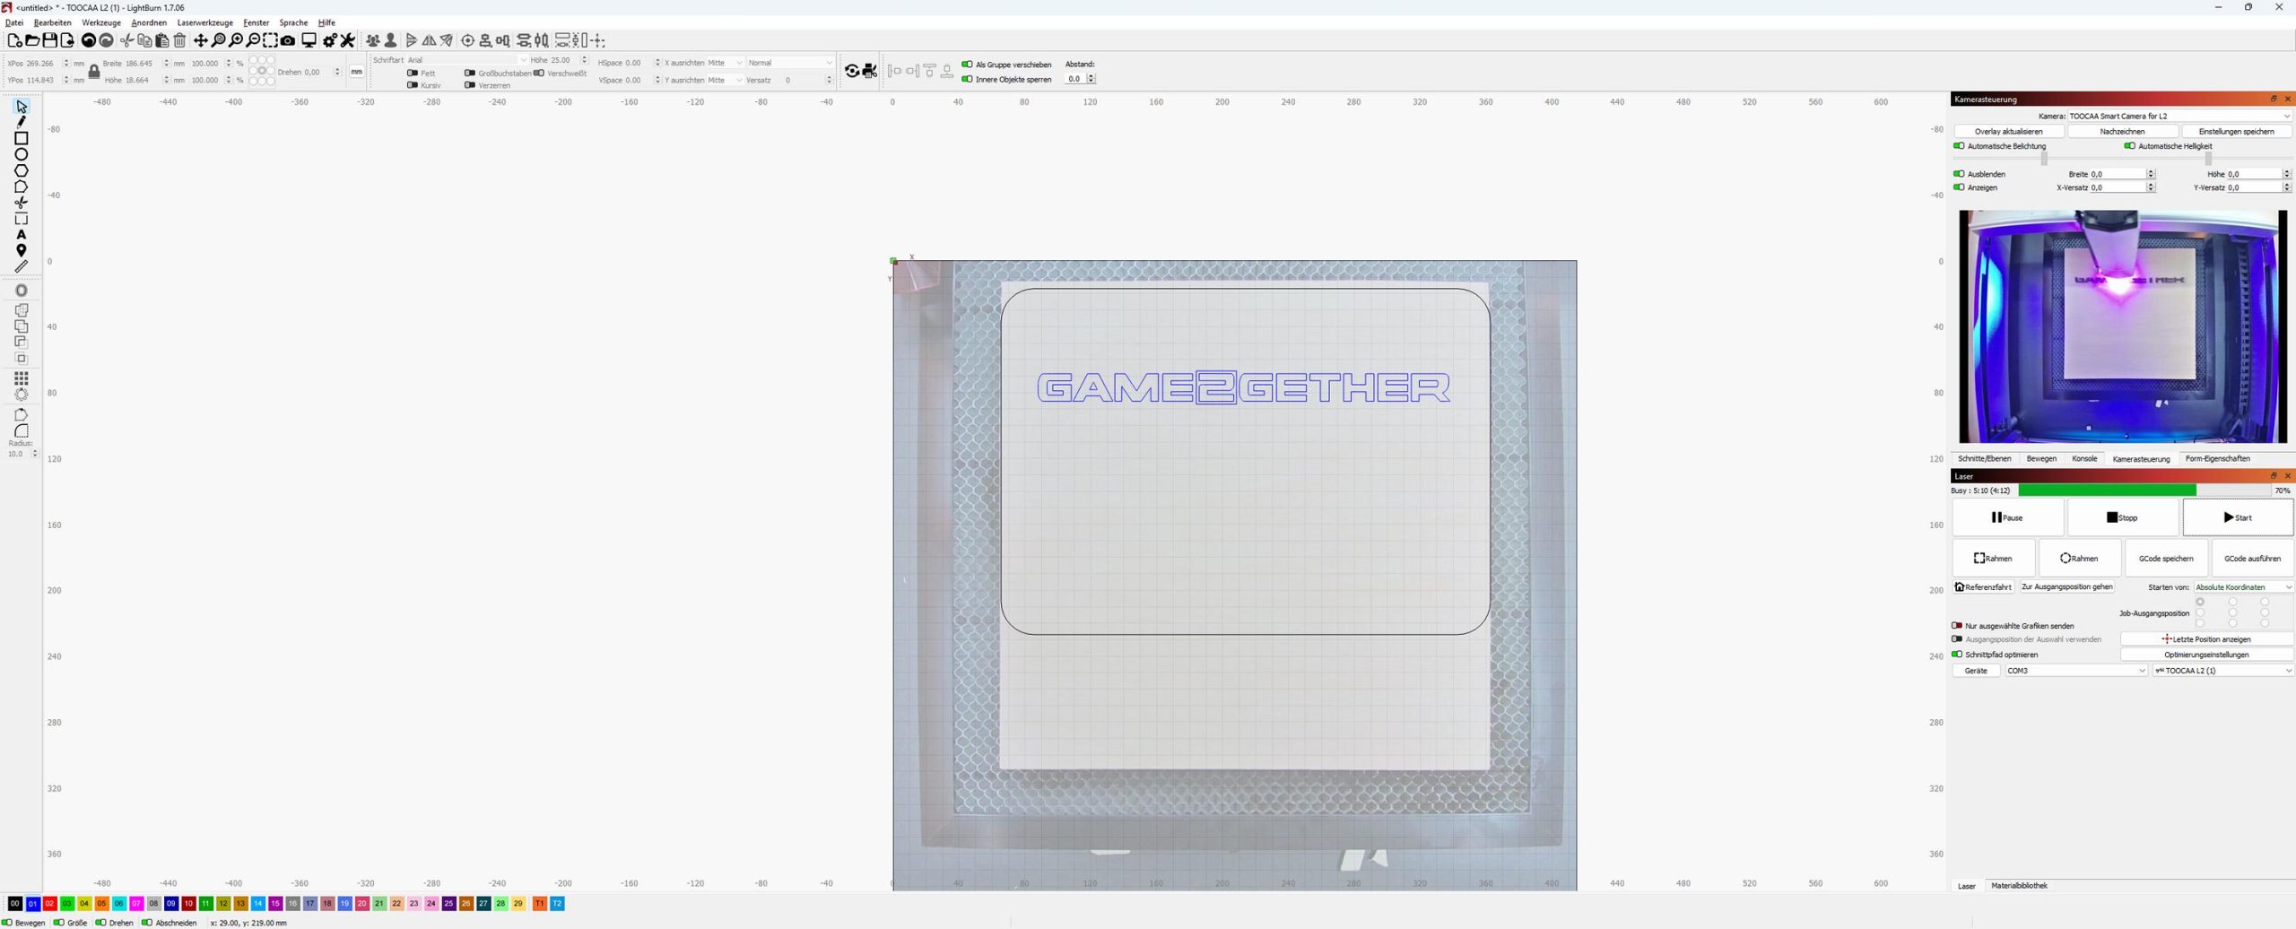Select the ellipse drawing tool

pos(22,154)
